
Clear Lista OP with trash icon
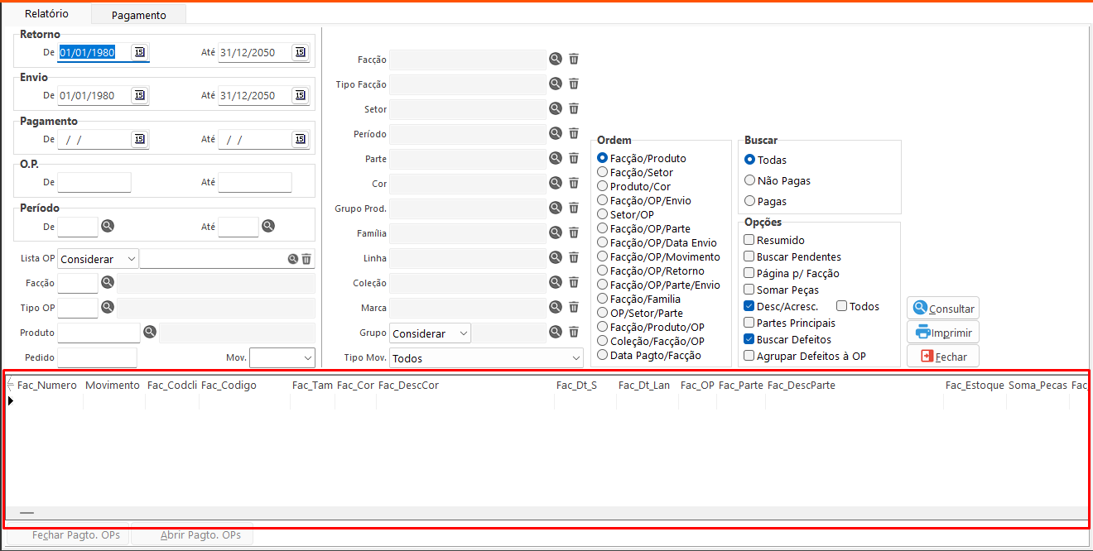306,259
